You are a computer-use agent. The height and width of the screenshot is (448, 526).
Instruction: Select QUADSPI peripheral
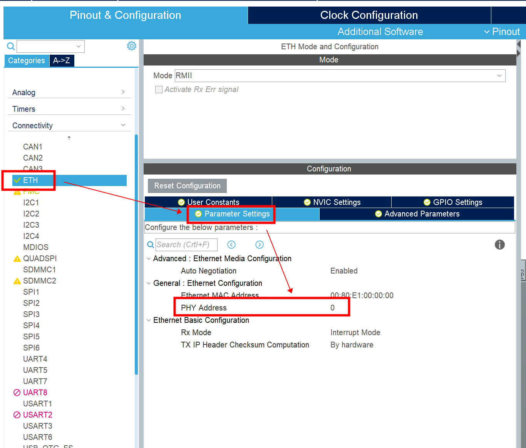(40, 258)
